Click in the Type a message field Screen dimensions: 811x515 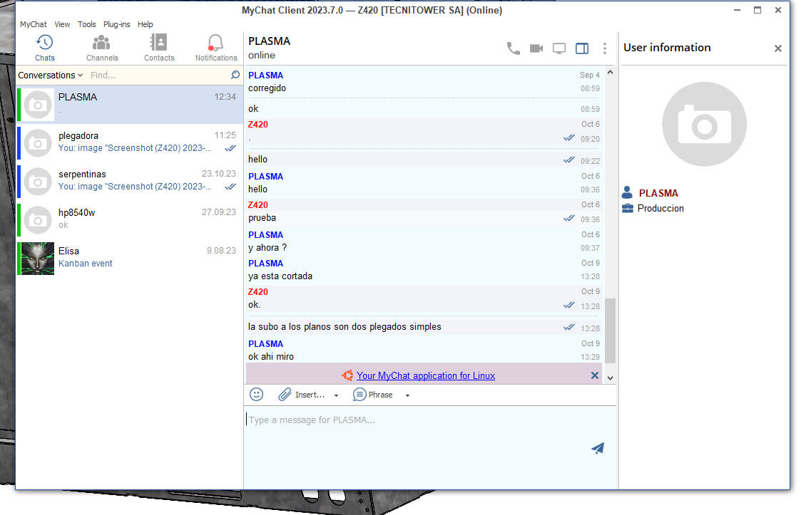tap(430, 447)
